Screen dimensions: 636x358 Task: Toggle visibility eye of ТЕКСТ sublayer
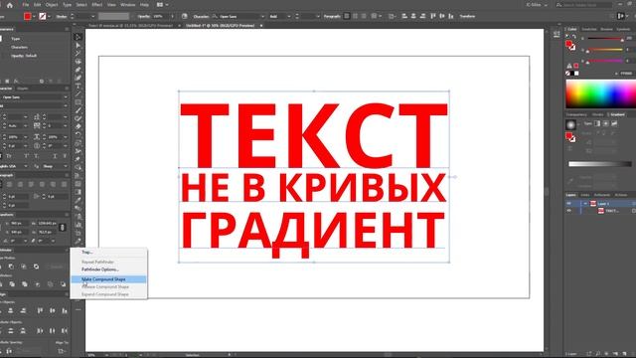[x=569, y=211]
